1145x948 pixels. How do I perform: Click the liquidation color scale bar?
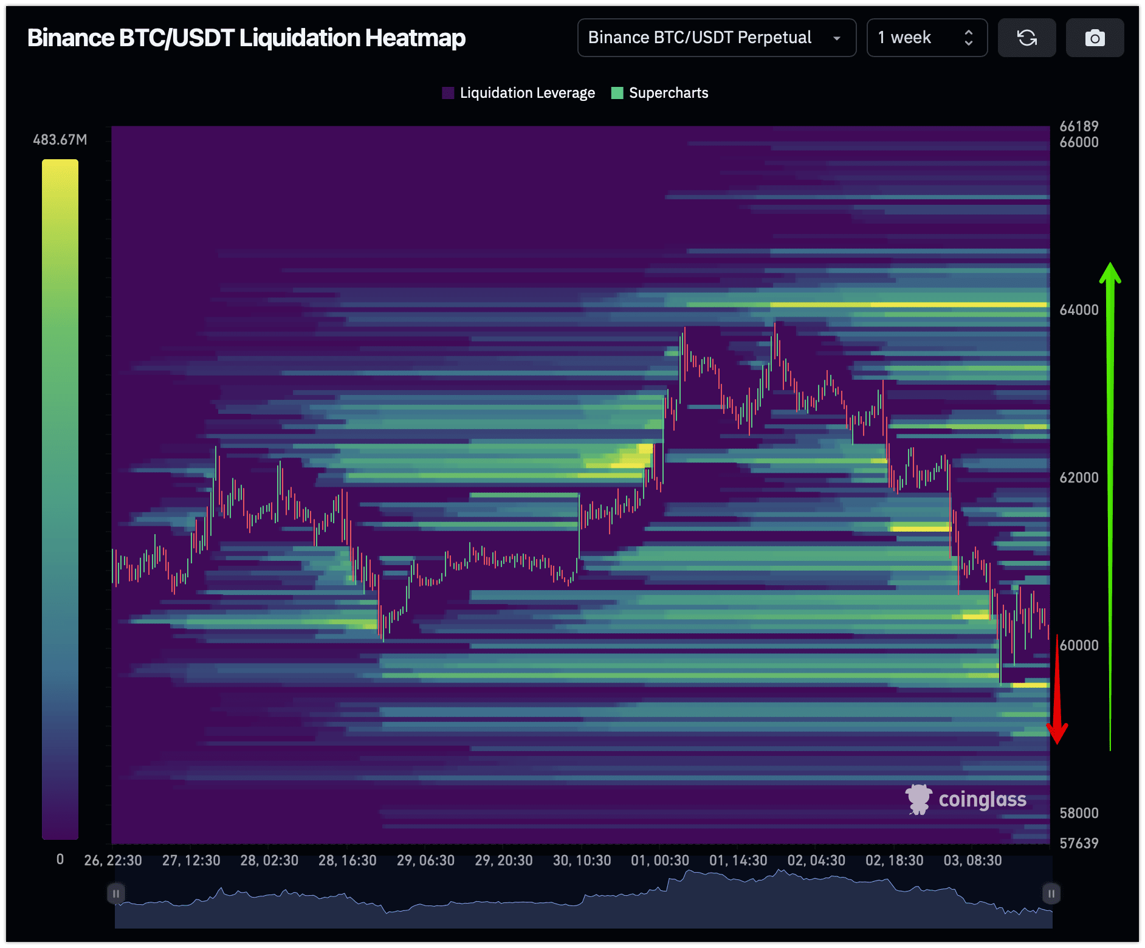[x=60, y=499]
